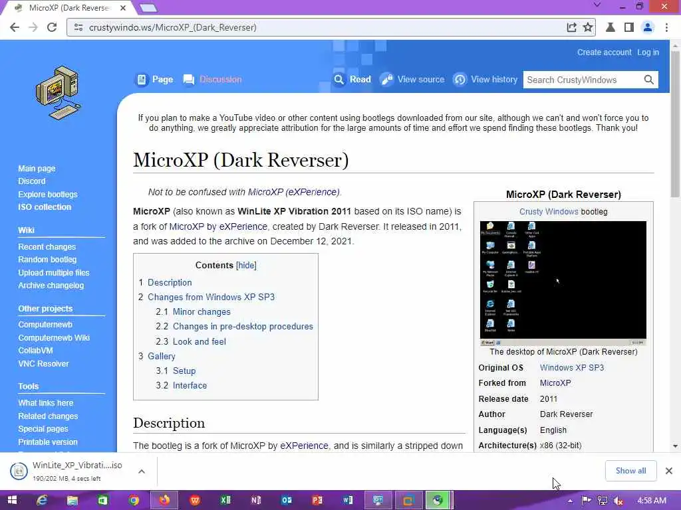Submit search with magnifier icon
The height and width of the screenshot is (510, 681).
649,80
